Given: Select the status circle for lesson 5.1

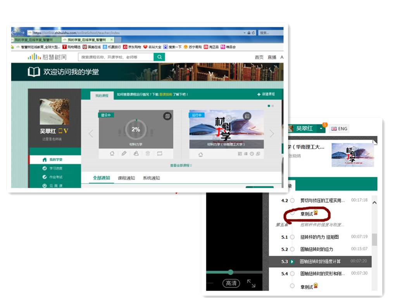Looking at the screenshot, I should (292, 237).
